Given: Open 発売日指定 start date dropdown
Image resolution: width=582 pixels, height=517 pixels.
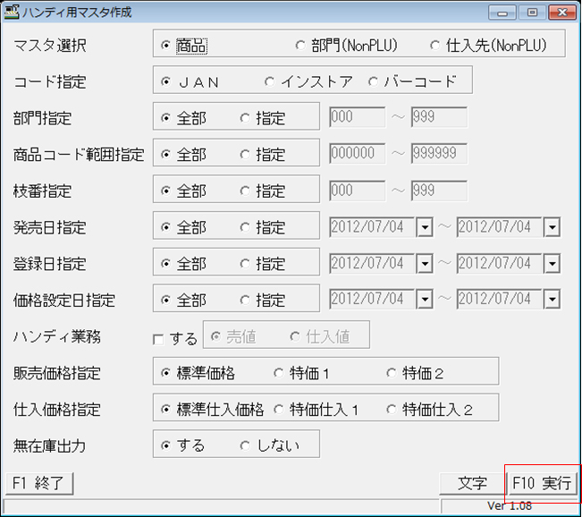Looking at the screenshot, I should tap(425, 227).
